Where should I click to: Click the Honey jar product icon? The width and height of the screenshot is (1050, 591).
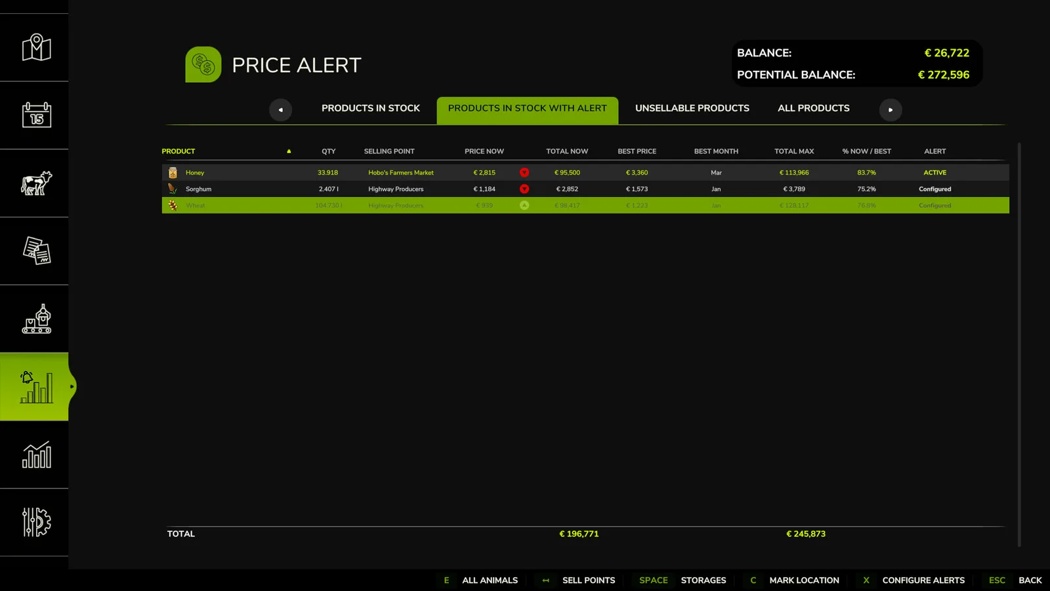point(173,173)
